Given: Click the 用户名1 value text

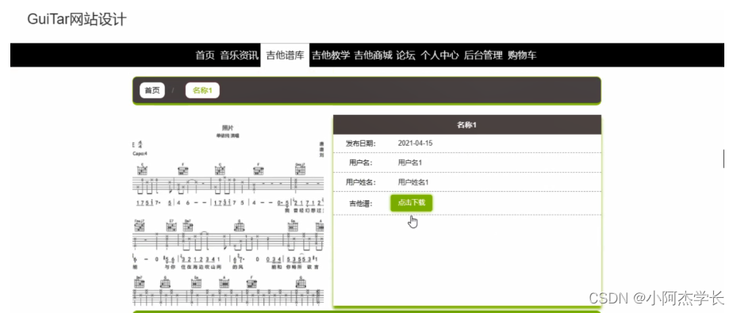Looking at the screenshot, I should pos(410,162).
